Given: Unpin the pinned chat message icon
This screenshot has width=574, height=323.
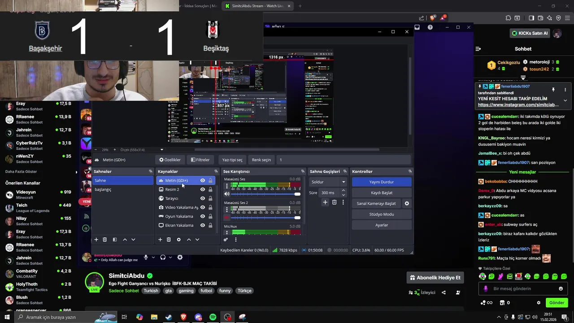Looking at the screenshot, I should [553, 90].
